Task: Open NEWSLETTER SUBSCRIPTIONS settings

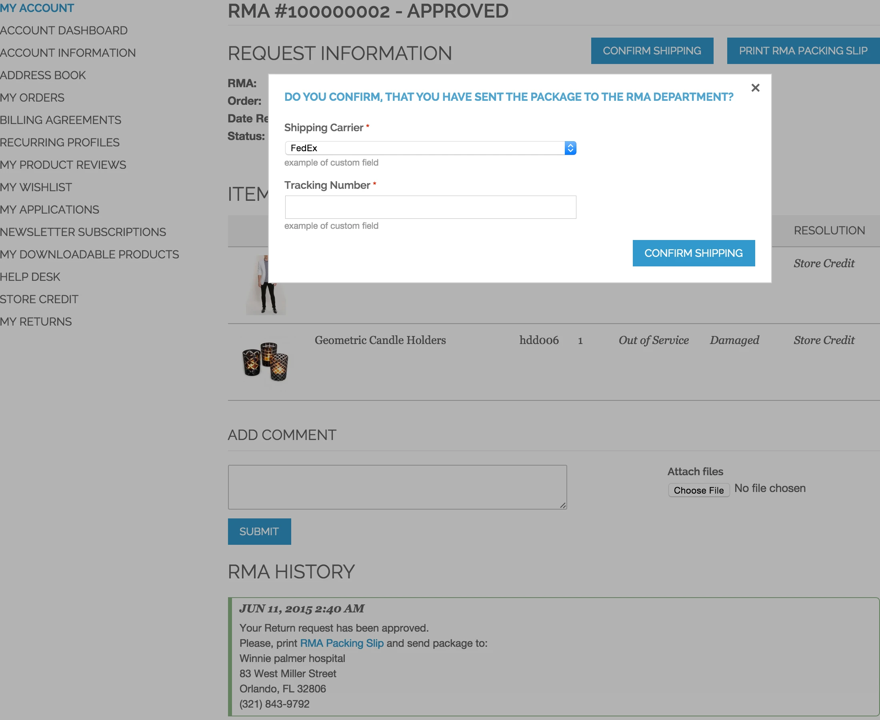Action: tap(83, 232)
